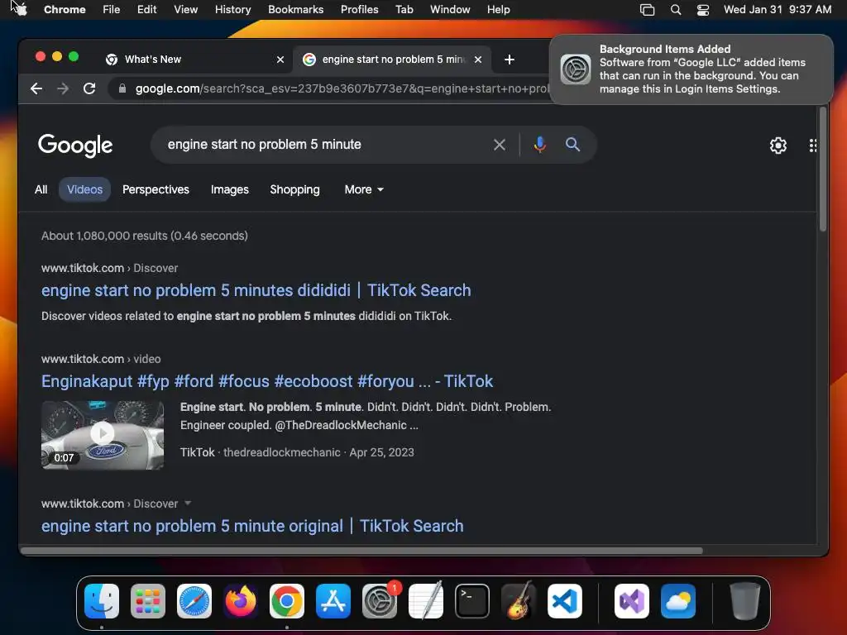Select the Videos filter tab

85,189
